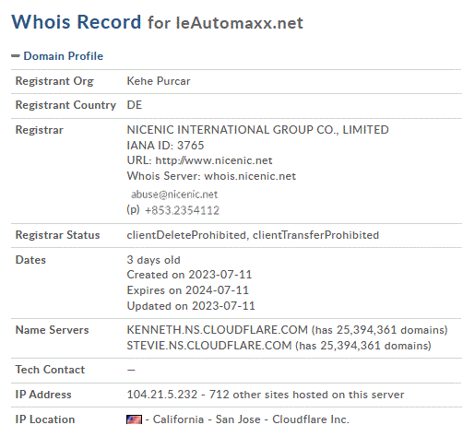This screenshot has width=463, height=425.
Task: Click the clientDeleteProhibited status
Action: click(x=186, y=235)
